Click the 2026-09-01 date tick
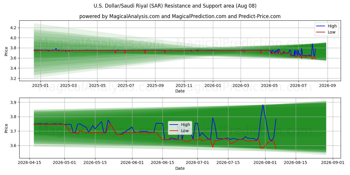350x175 pixels. tap(333, 163)
